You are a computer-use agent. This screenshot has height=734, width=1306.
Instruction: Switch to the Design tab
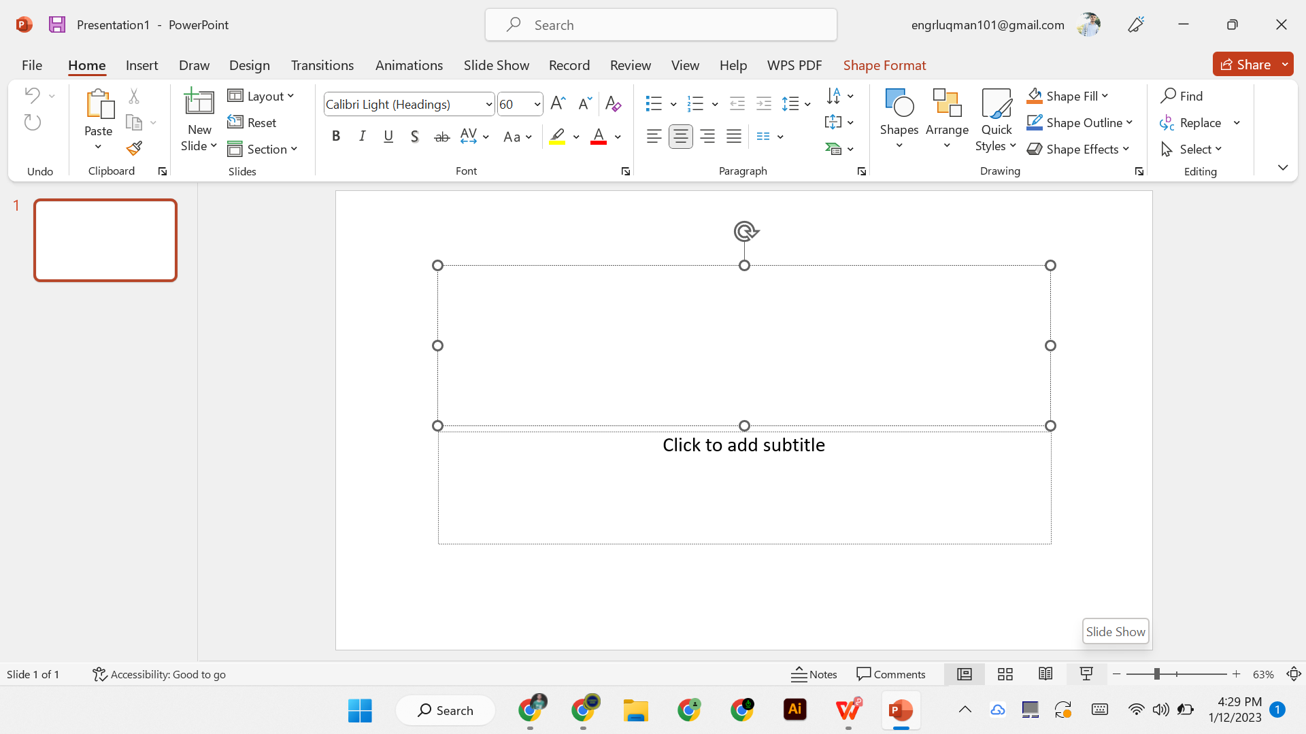[250, 65]
